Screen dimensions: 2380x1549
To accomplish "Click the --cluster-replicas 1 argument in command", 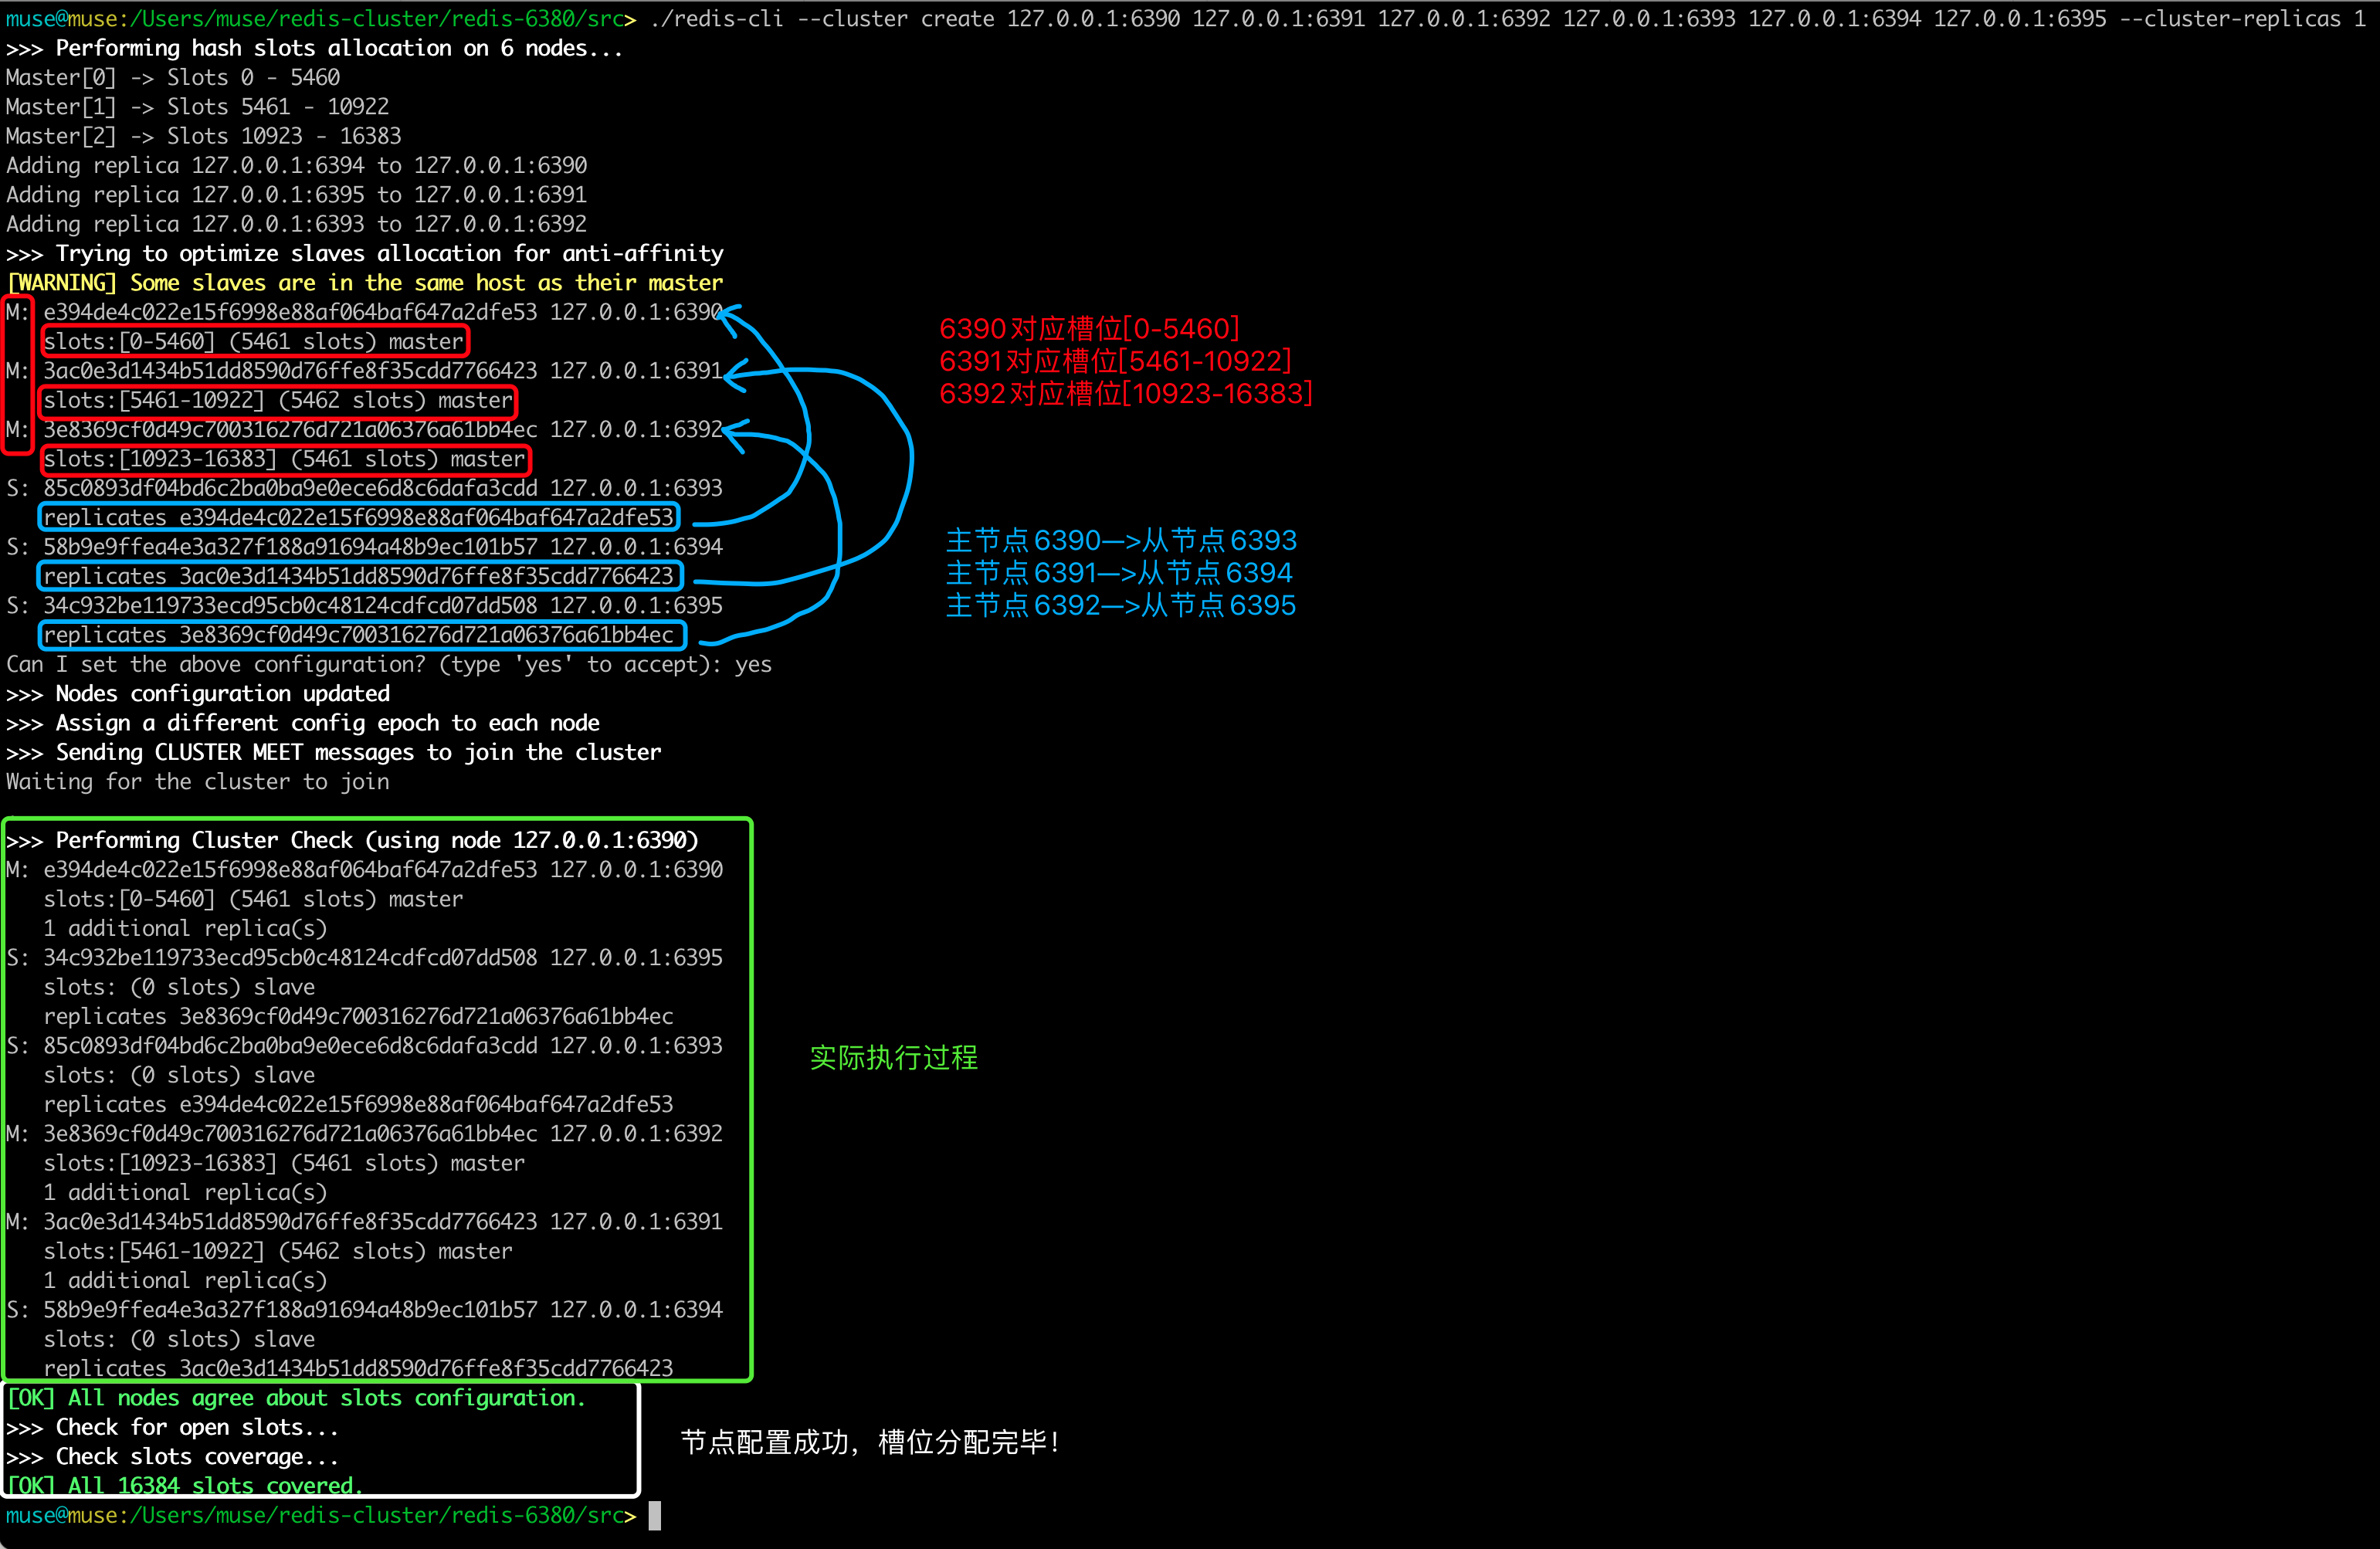I will [x=2242, y=19].
